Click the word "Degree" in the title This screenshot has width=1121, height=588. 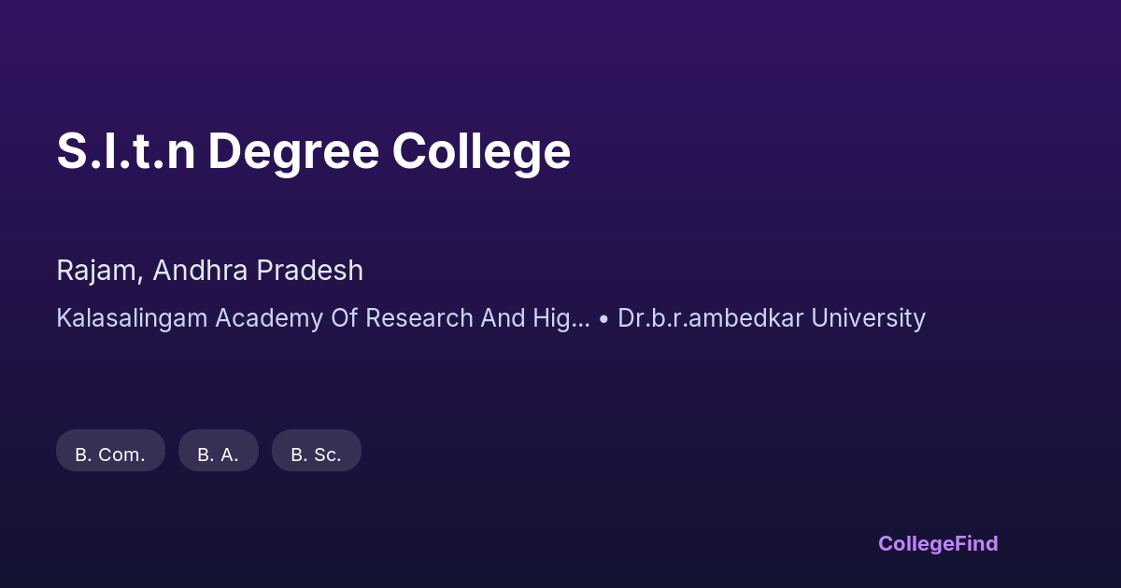293,151
